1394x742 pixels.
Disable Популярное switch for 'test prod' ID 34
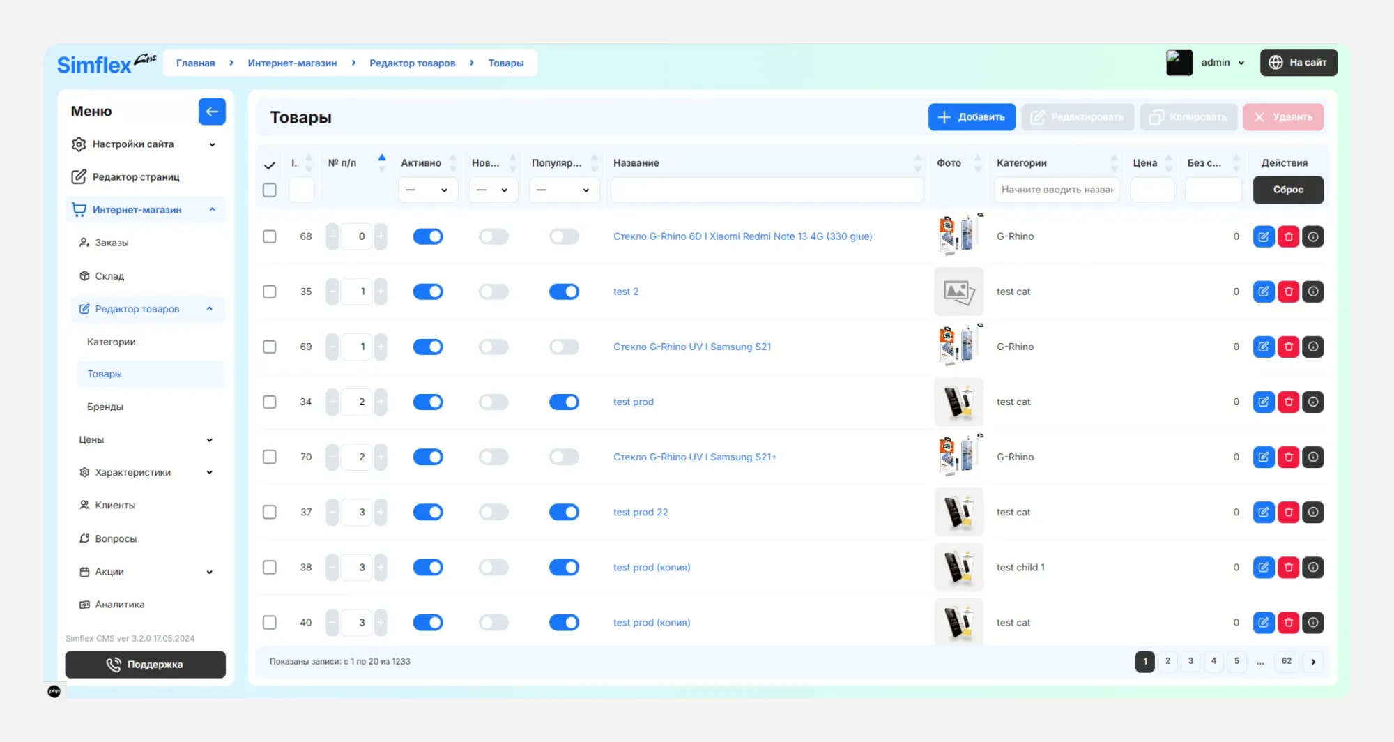pyautogui.click(x=564, y=402)
